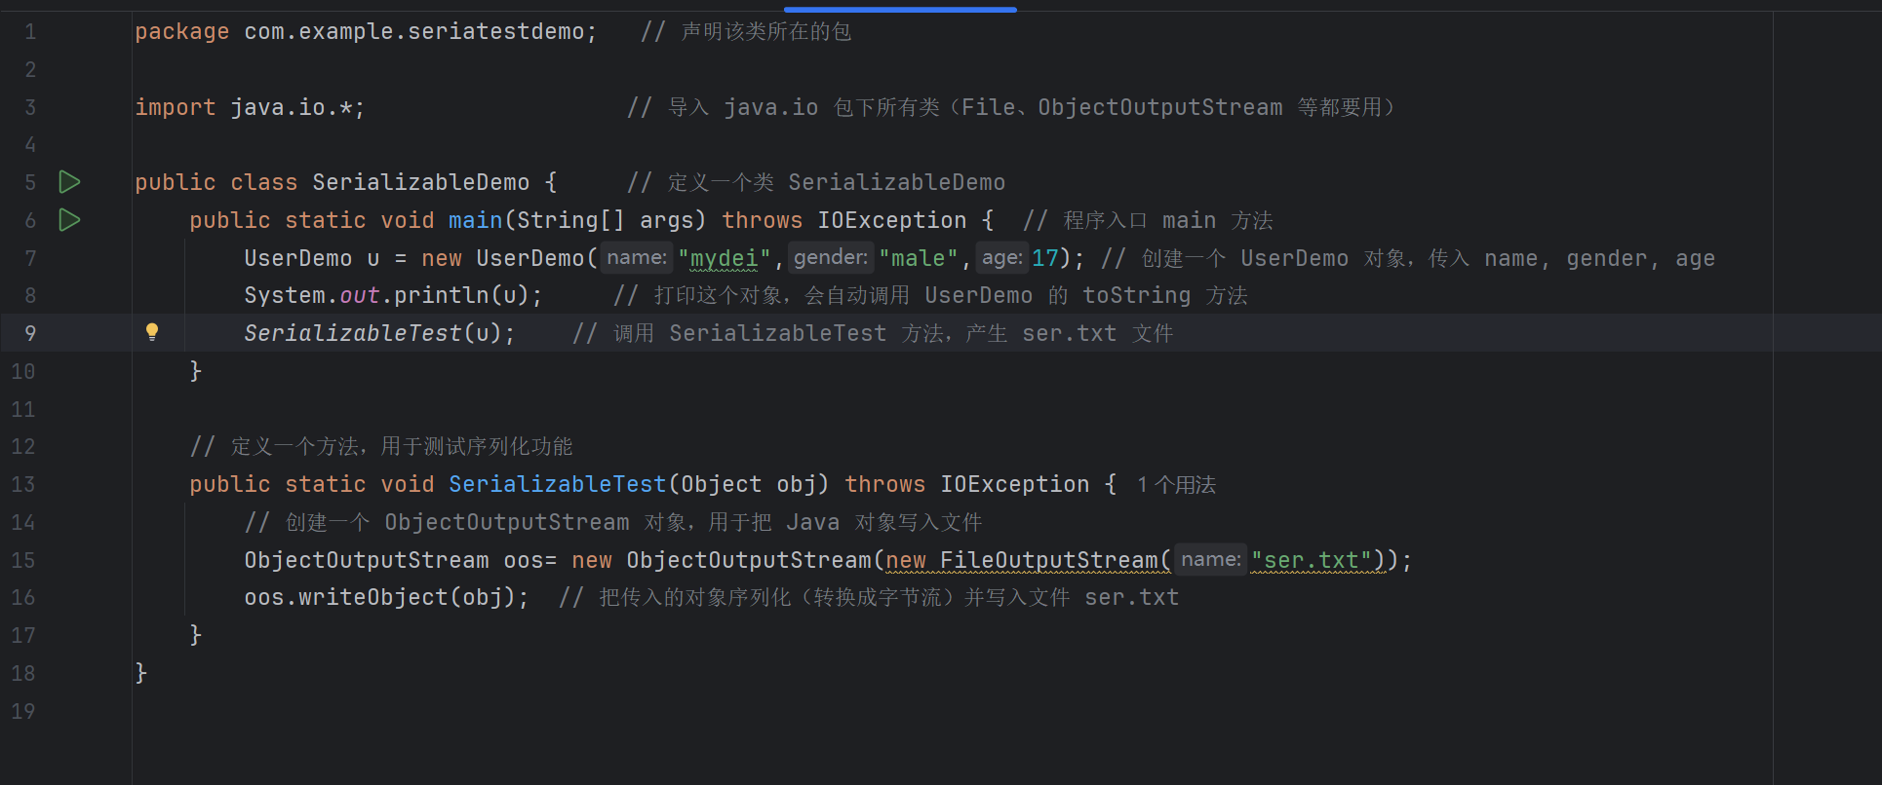The height and width of the screenshot is (785, 1882).
Task: Click the 'ObjectOutputStream oos=' declaration
Action: [x=401, y=560]
